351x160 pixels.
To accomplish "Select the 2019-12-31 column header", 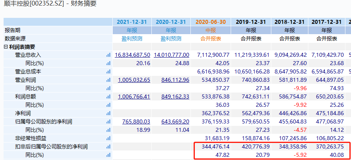I will [x=251, y=22].
